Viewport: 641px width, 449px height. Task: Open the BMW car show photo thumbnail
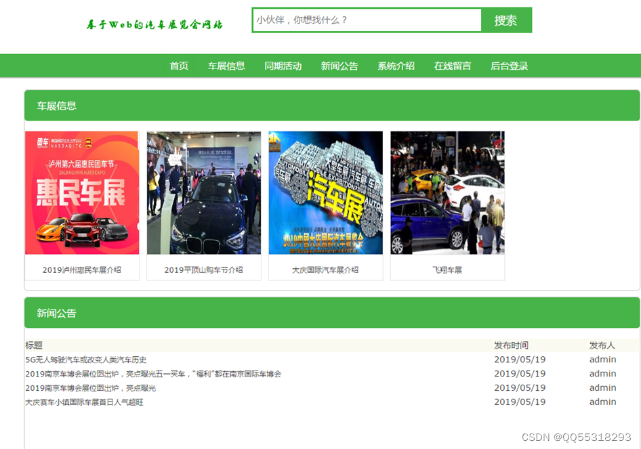point(204,193)
